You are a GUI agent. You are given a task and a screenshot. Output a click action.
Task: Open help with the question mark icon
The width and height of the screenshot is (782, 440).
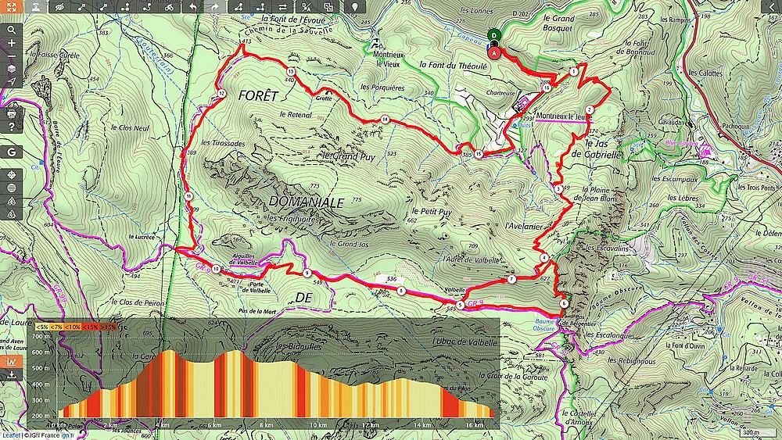click(x=12, y=127)
